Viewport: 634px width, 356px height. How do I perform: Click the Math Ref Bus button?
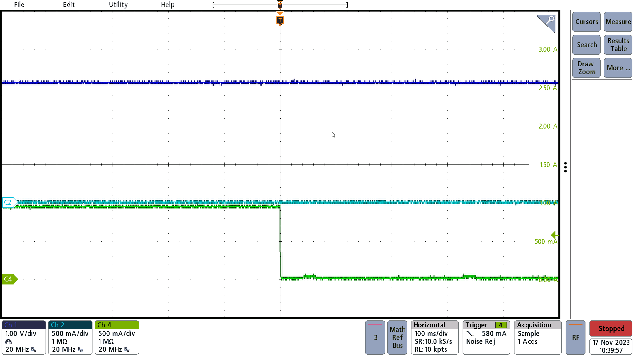pyautogui.click(x=397, y=338)
